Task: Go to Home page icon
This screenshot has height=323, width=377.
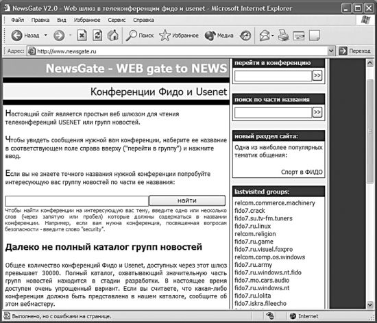Action: coord(113,36)
